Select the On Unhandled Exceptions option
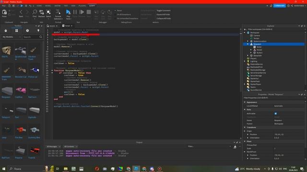 click(126, 18)
